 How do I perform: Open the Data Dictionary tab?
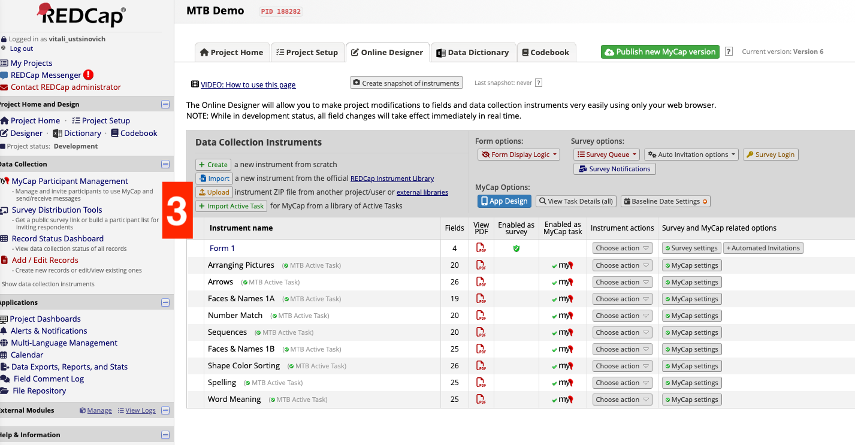(473, 52)
